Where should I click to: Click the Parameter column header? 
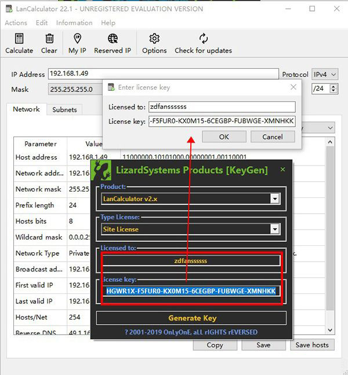pyautogui.click(x=40, y=144)
